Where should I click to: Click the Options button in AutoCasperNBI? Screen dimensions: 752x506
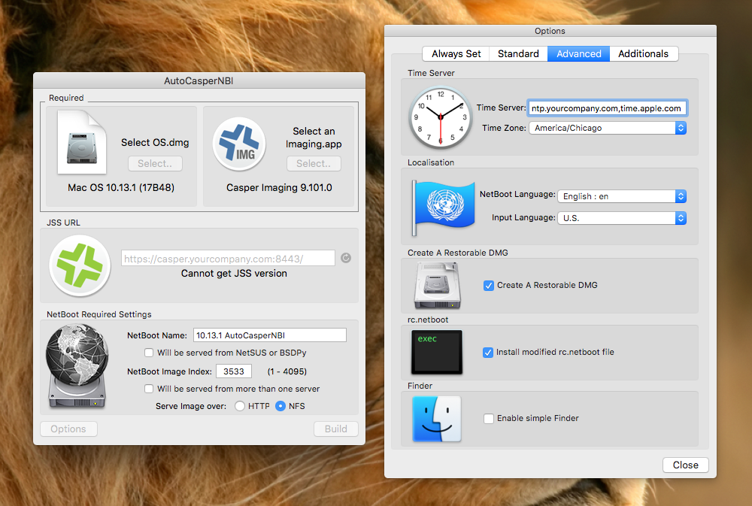pos(68,429)
